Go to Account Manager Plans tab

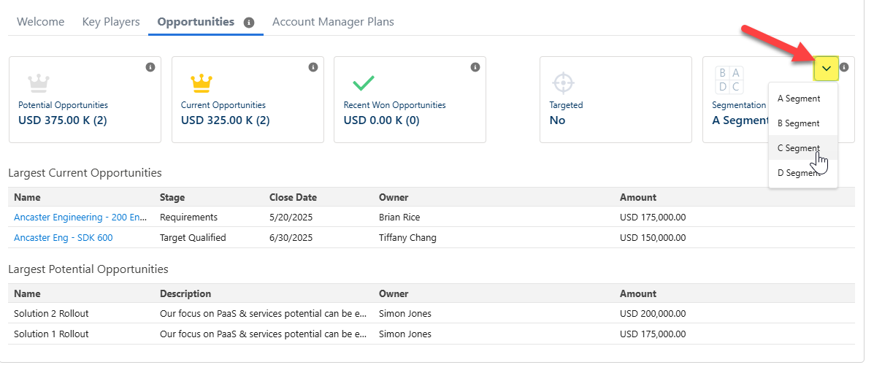pyautogui.click(x=333, y=22)
